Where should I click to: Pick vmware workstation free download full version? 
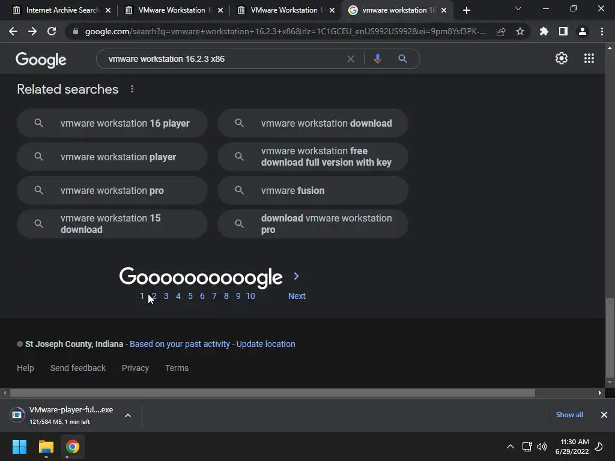(313, 157)
